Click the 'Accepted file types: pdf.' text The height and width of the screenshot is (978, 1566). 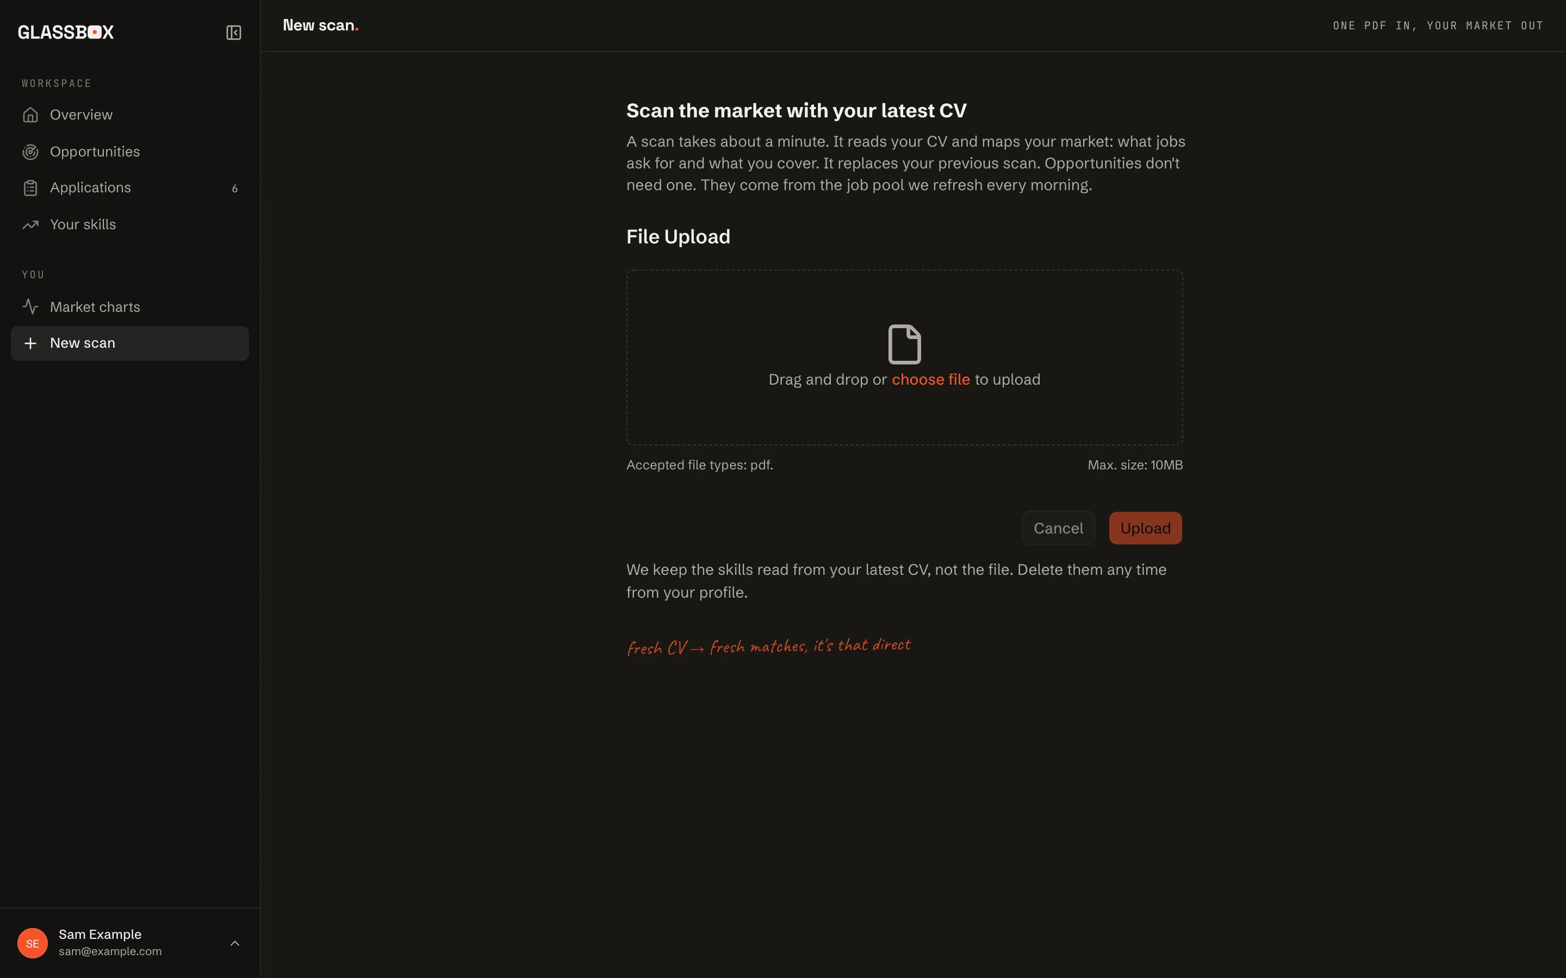click(x=699, y=465)
